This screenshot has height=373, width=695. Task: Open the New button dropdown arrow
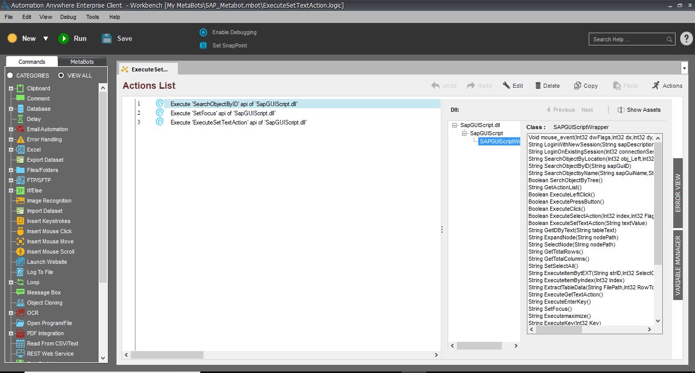45,39
